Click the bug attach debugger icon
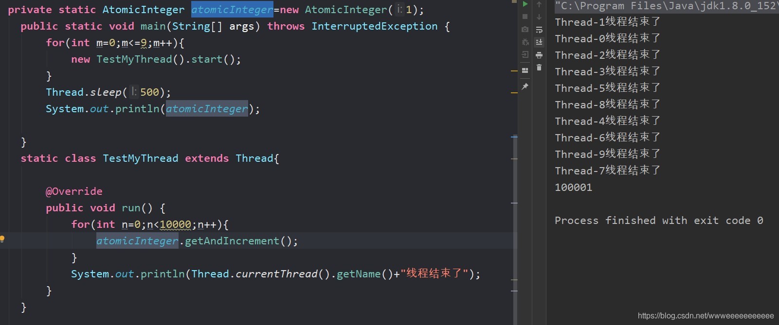Image resolution: width=779 pixels, height=325 pixels. click(x=525, y=42)
